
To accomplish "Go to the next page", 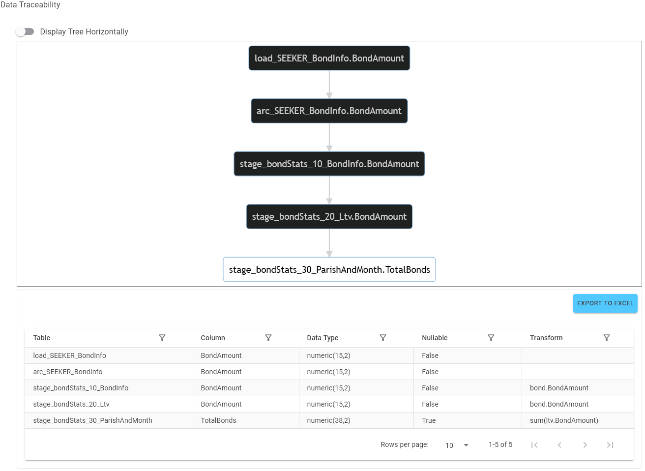I will pyautogui.click(x=585, y=445).
